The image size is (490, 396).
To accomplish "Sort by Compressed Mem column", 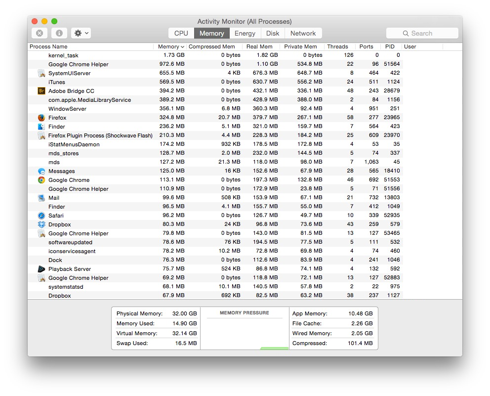I will pos(215,46).
